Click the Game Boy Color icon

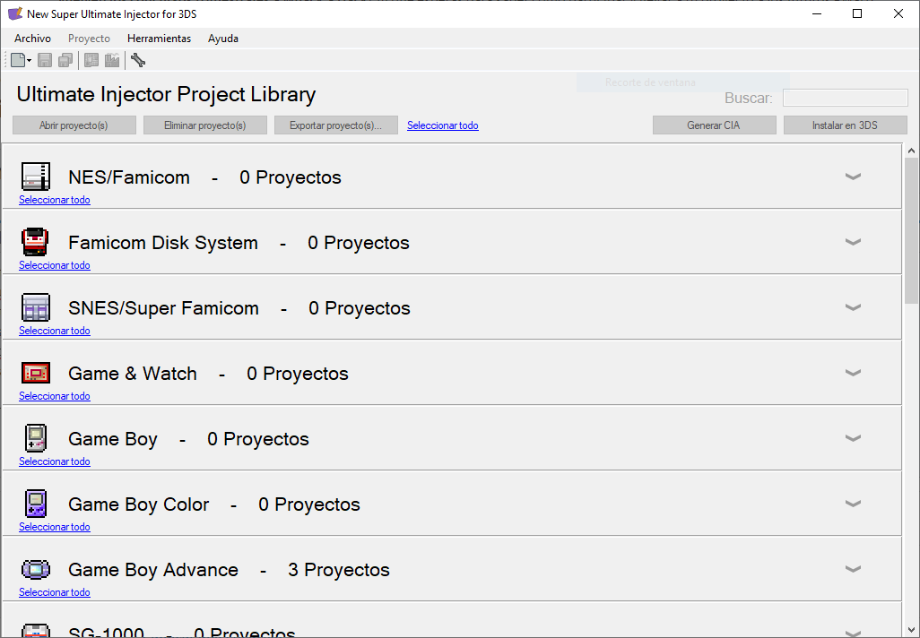tap(36, 504)
